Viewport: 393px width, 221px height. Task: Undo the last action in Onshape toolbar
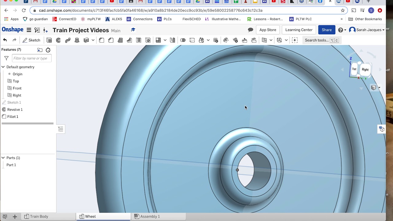[x=5, y=40]
